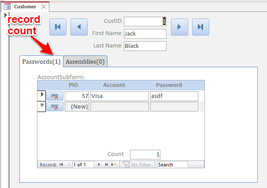This screenshot has width=267, height=188.
Task: Click the Search box in subform navigator
Action: click(173, 165)
